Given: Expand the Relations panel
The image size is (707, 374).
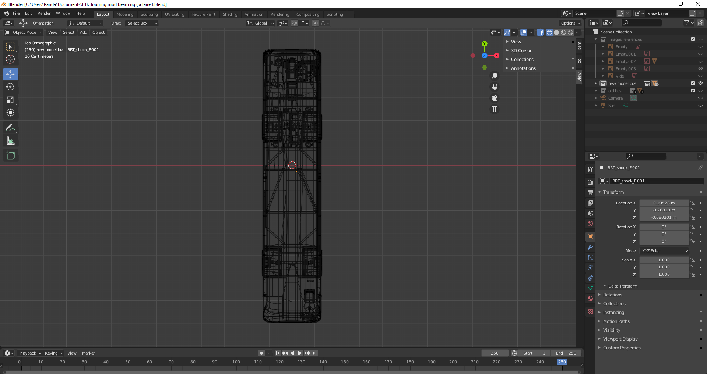Looking at the screenshot, I should pos(612,295).
